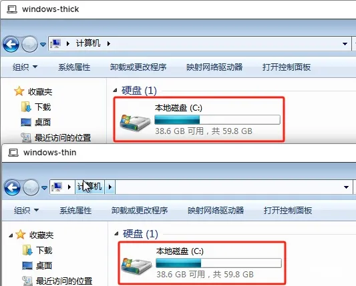Image resolution: width=356 pixels, height=286 pixels.
Task: Open 下载 folder in windows-thick sidebar
Action: (43, 107)
